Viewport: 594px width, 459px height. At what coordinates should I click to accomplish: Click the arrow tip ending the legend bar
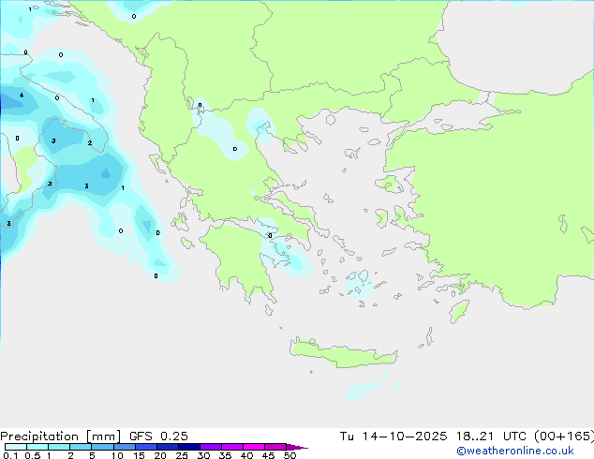[297, 447]
